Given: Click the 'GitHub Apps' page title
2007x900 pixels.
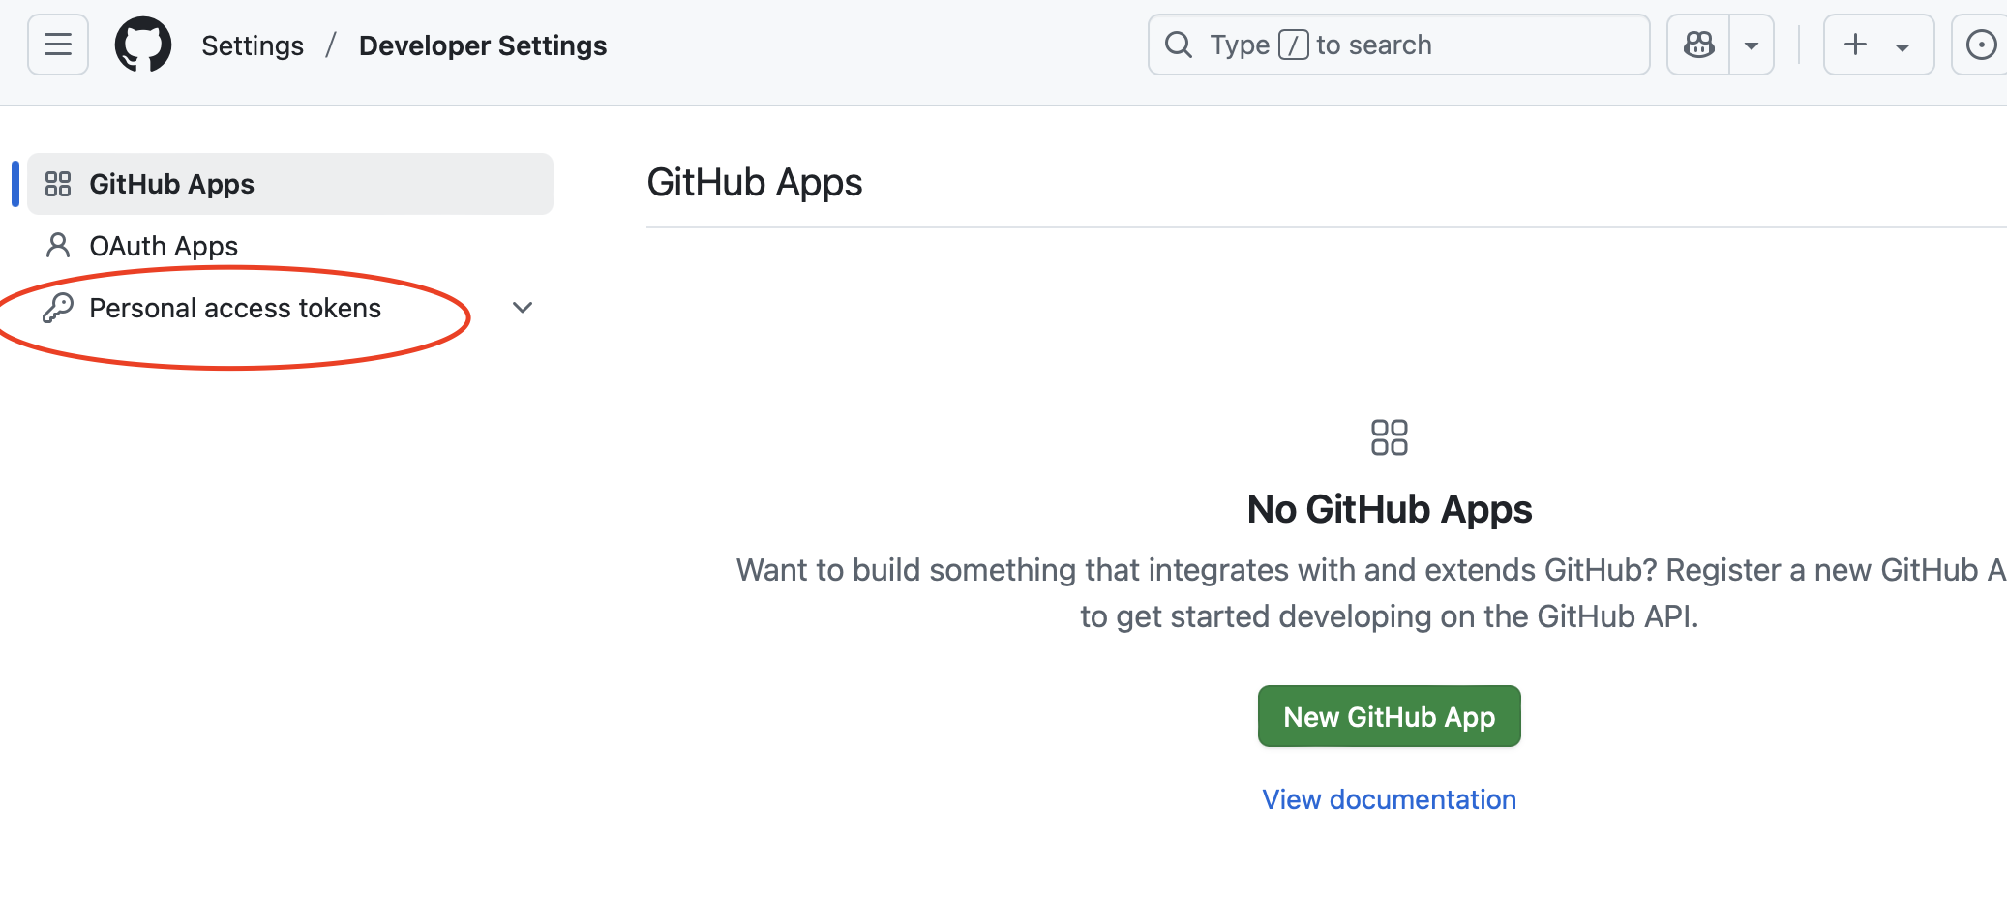Looking at the screenshot, I should click(754, 182).
